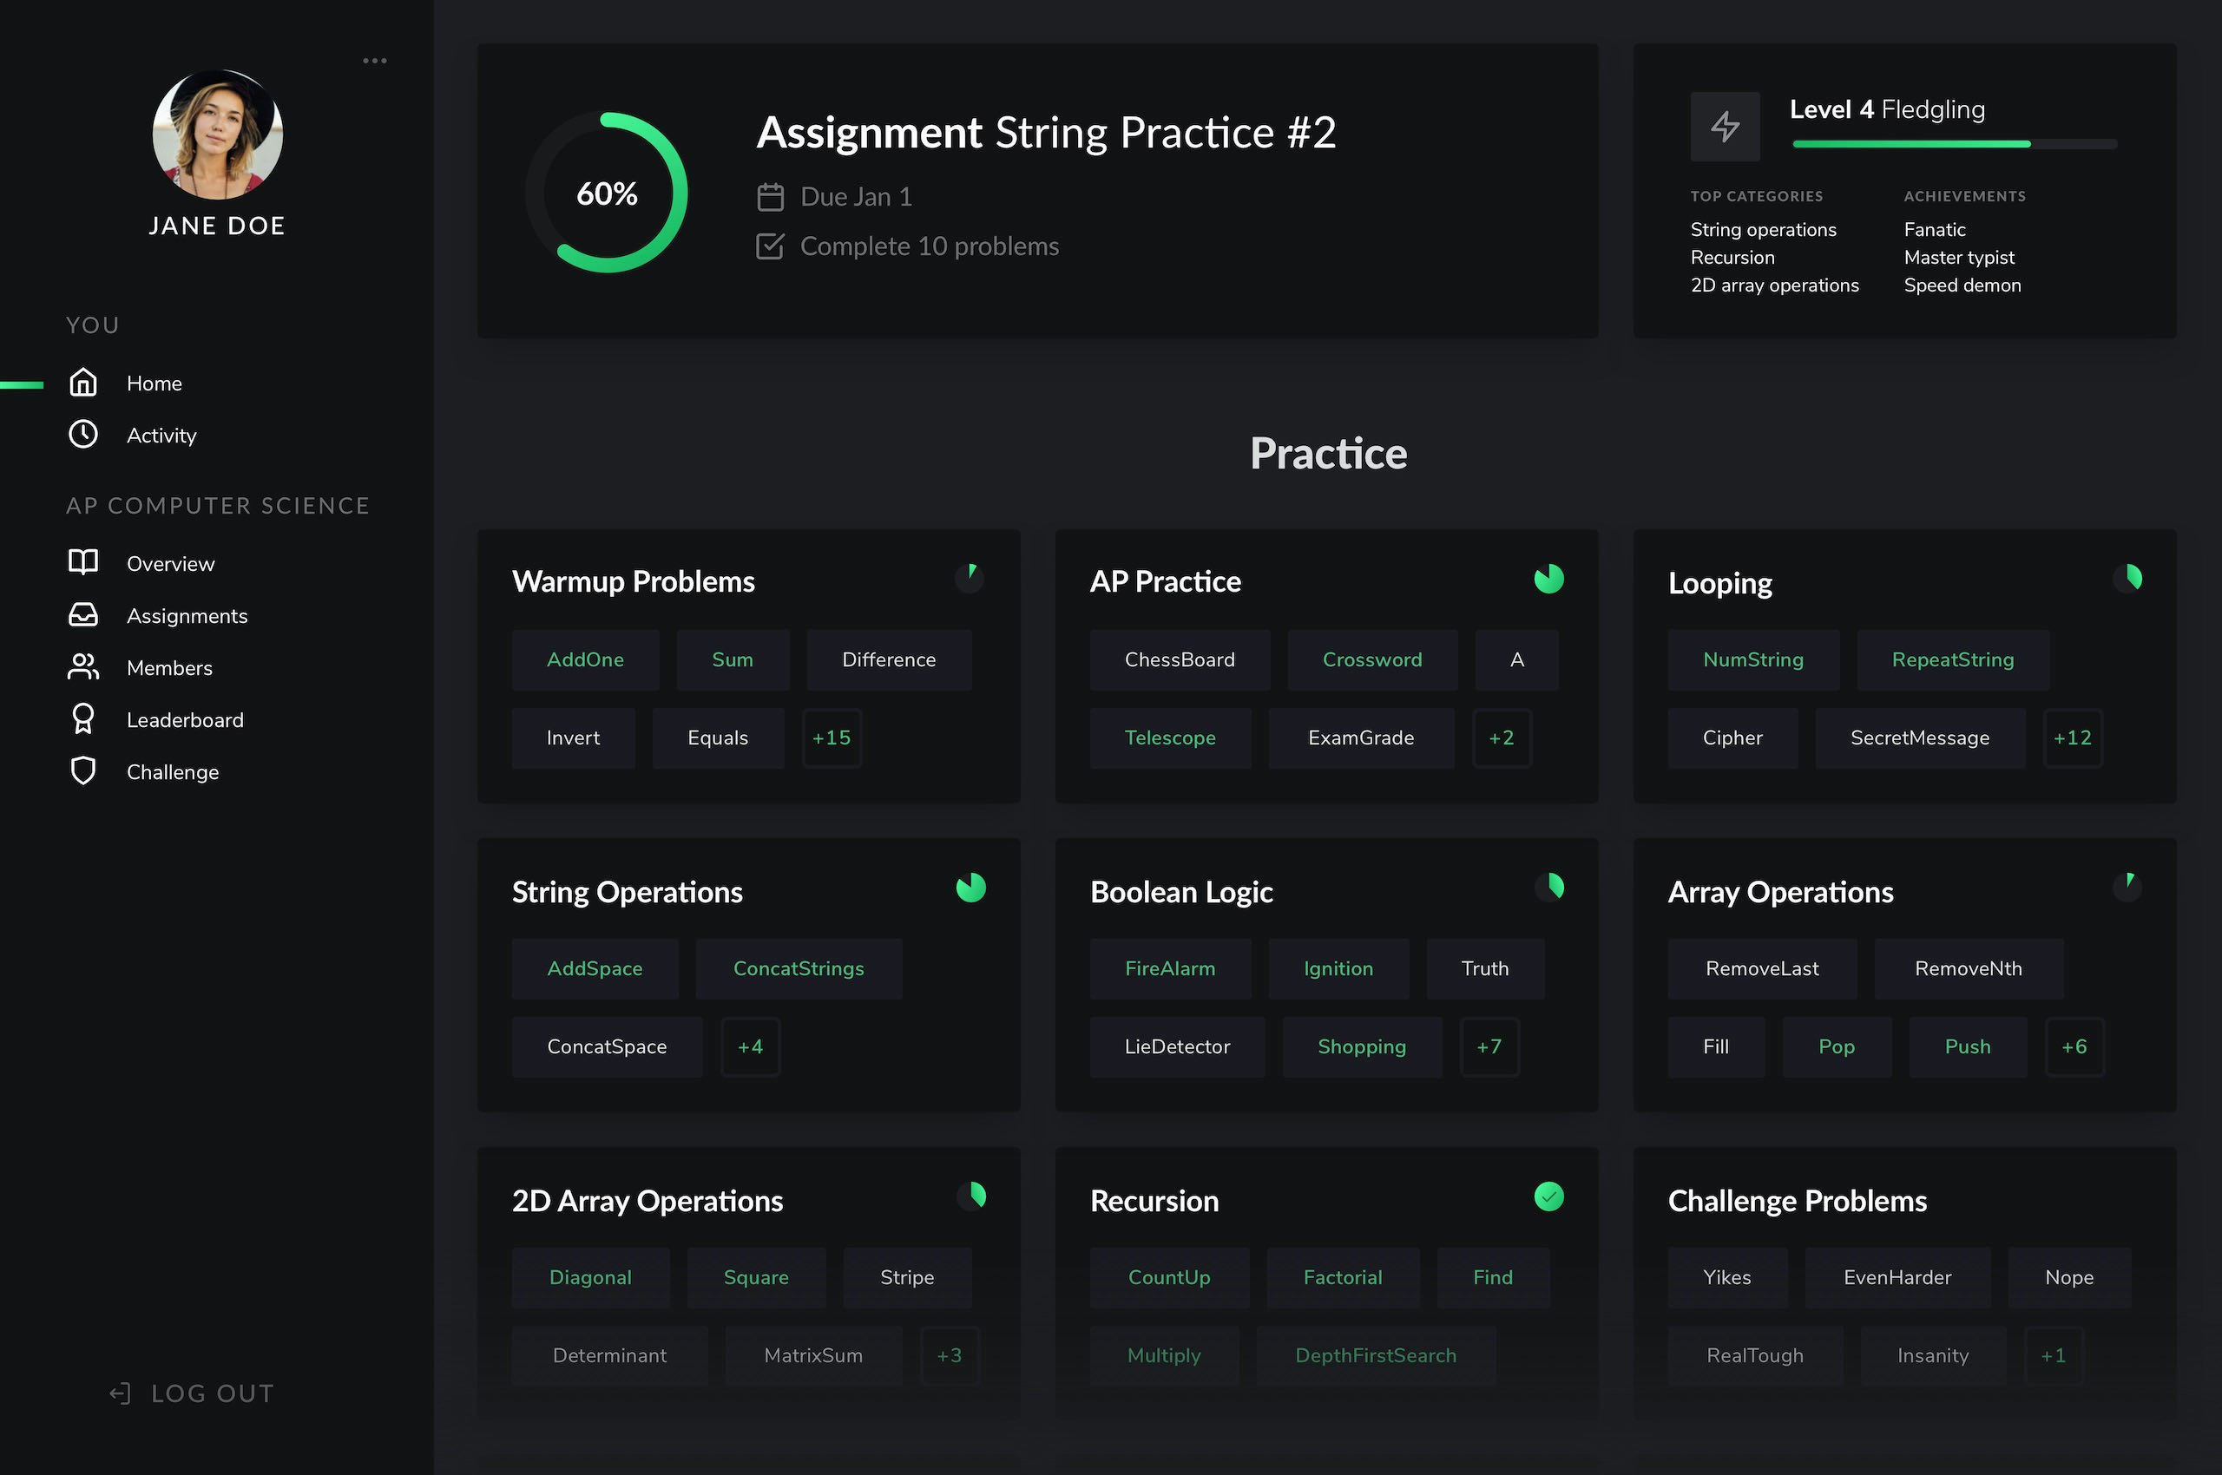Image resolution: width=2222 pixels, height=1475 pixels.
Task: Switch to the Leaderboard section
Action: point(185,719)
